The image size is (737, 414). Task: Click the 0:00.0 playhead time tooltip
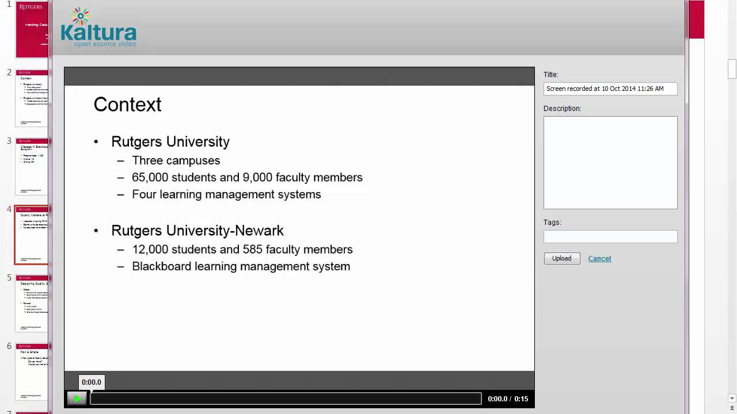coord(92,382)
